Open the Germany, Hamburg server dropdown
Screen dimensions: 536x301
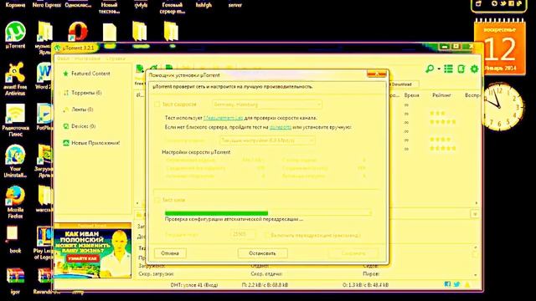click(x=267, y=105)
